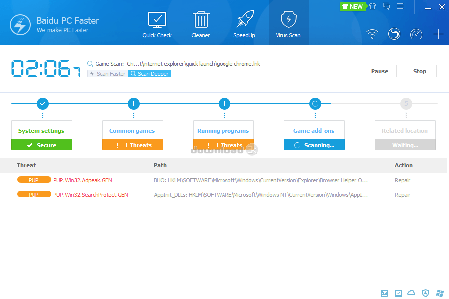The image size is (449, 299).
Task: Click the shield icon at bottom right
Action: click(425, 293)
